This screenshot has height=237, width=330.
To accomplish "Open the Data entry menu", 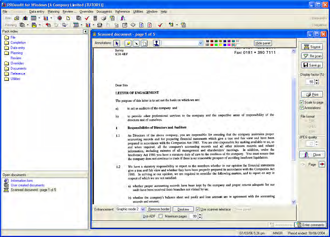I will [x=37, y=12].
